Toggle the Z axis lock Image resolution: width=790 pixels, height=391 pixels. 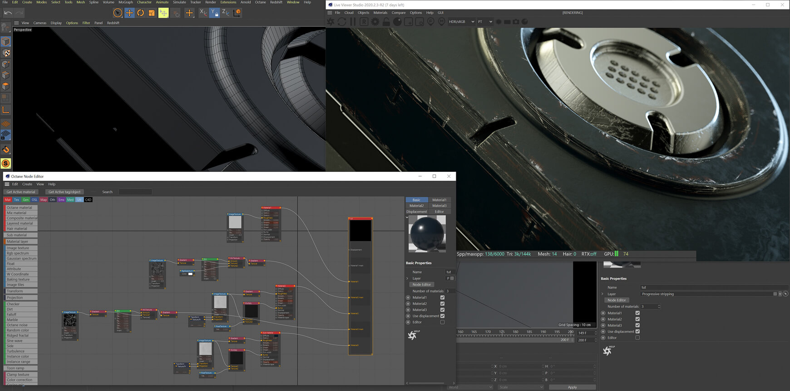click(x=226, y=13)
